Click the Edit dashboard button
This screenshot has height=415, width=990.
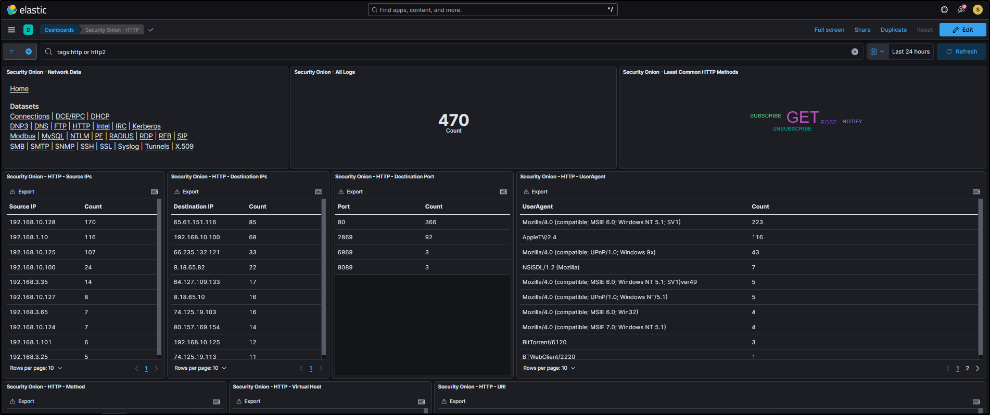pyautogui.click(x=962, y=30)
